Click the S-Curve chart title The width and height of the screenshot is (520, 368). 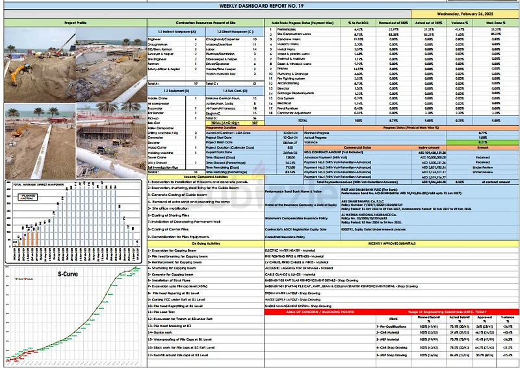pos(68,274)
